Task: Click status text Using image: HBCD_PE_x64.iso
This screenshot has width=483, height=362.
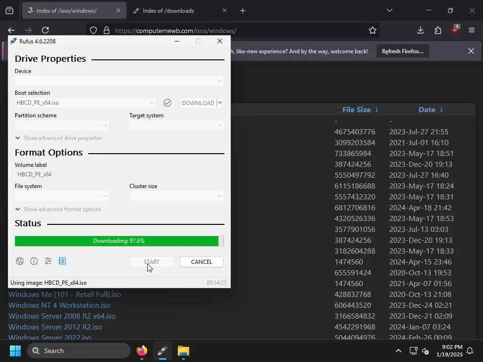Action: pyautogui.click(x=49, y=283)
